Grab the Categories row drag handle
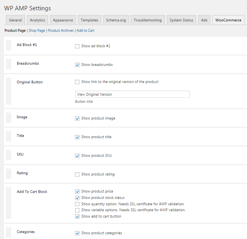This screenshot has width=247, height=239. point(8,232)
